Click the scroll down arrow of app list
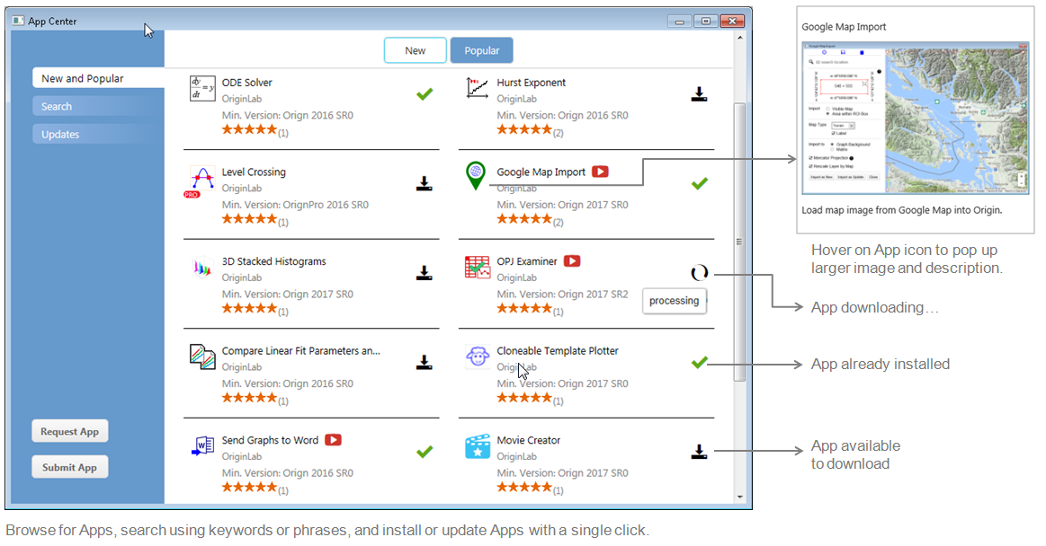 pos(740,496)
